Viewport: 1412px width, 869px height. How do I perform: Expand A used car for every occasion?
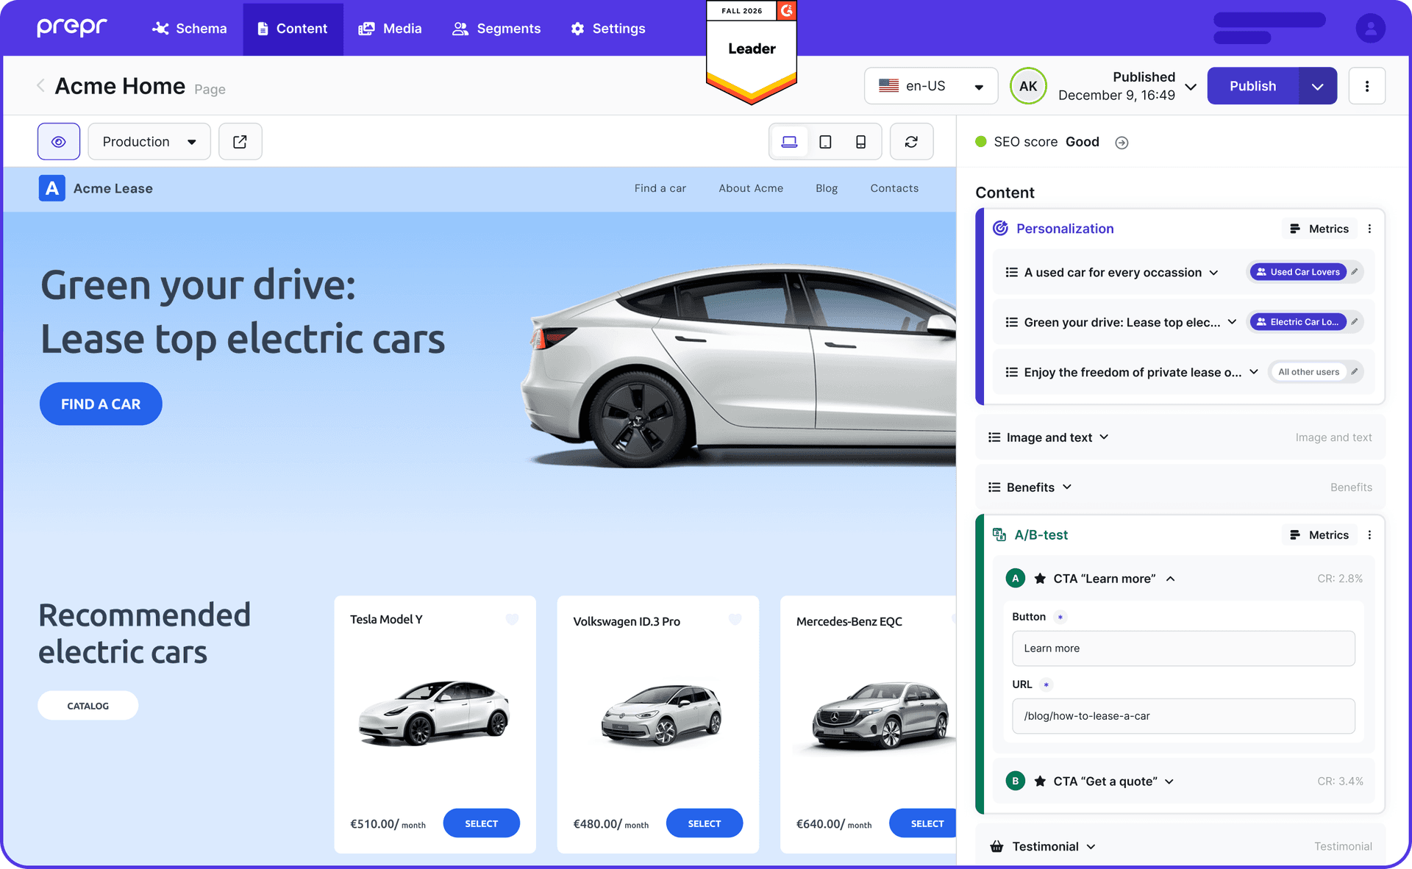pyautogui.click(x=1213, y=273)
